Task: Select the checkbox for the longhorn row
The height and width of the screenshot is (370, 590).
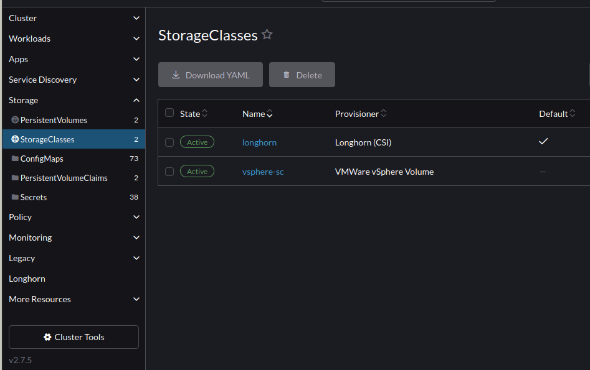Action: click(169, 142)
